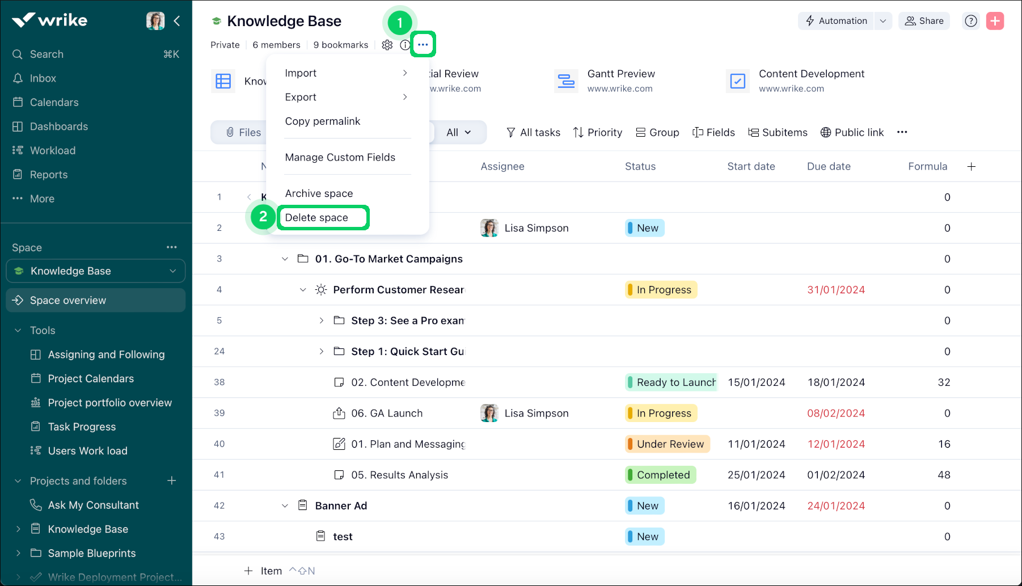Open the Gantt Preview wrike.com link

[x=620, y=88]
